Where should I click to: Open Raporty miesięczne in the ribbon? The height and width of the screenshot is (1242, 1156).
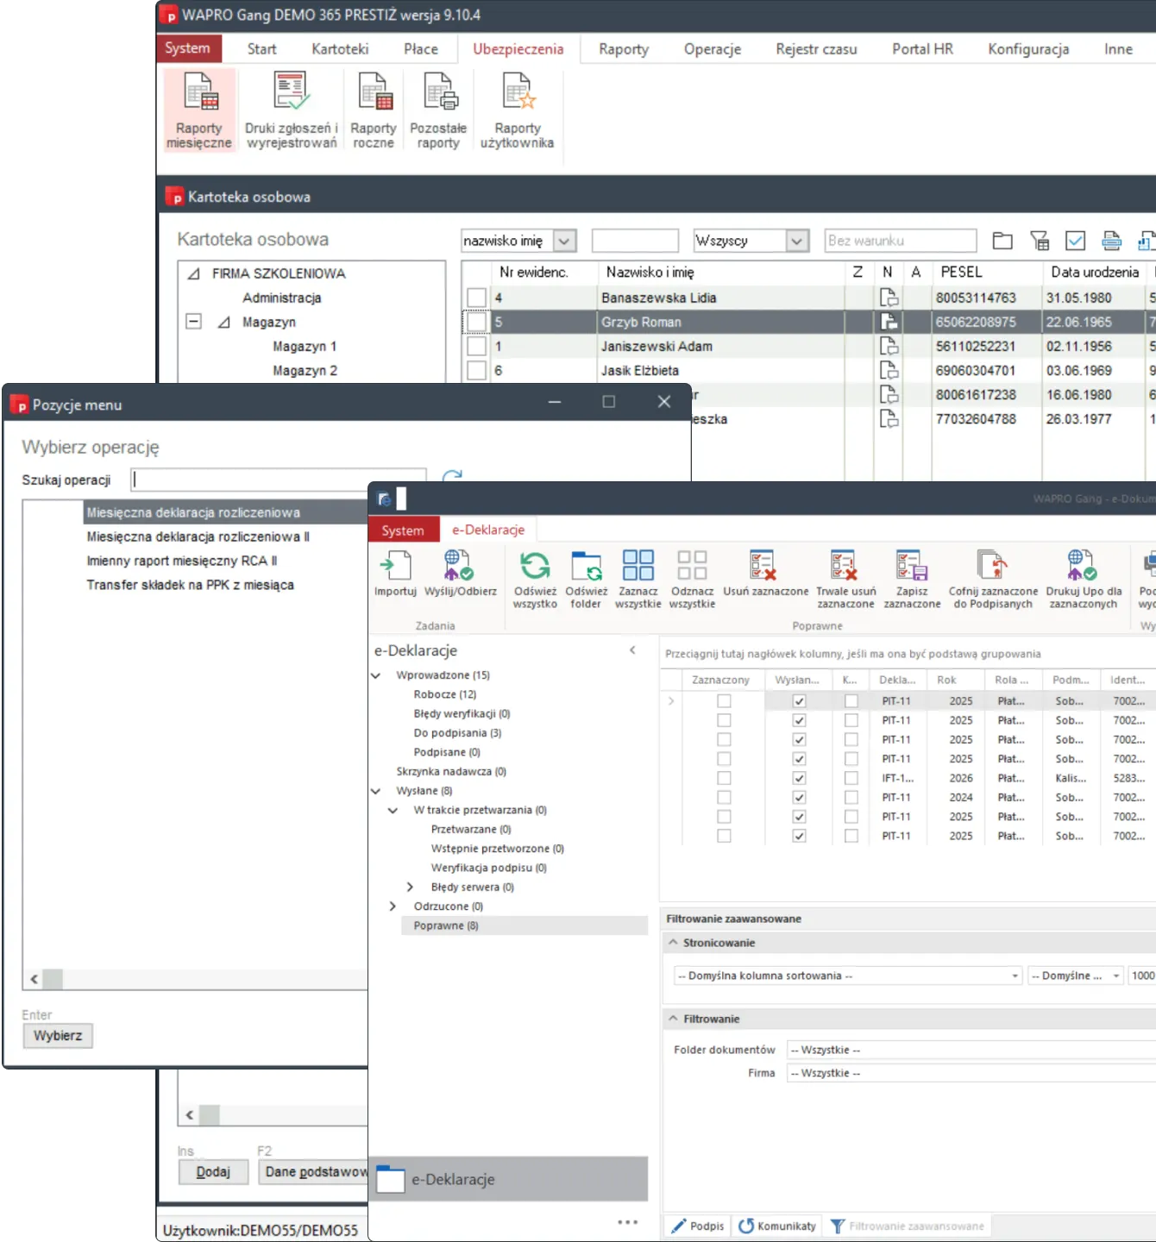click(x=199, y=111)
